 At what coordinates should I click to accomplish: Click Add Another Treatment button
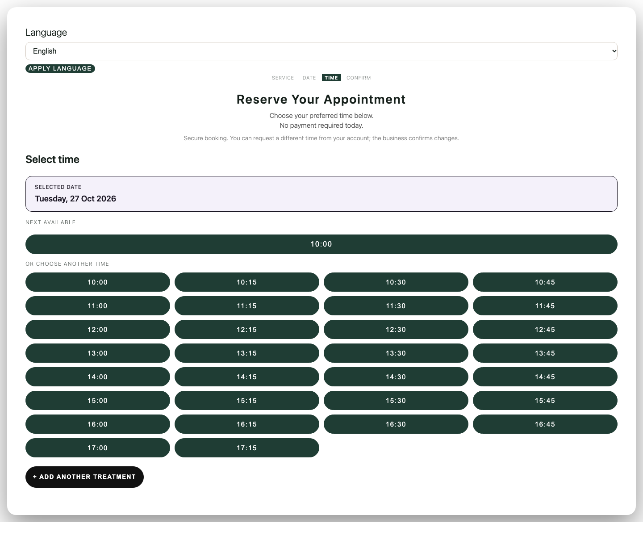pyautogui.click(x=84, y=477)
